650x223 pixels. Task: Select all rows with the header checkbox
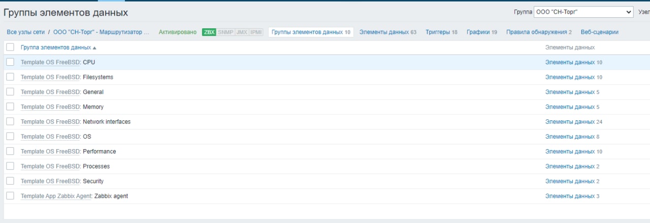[x=10, y=47]
